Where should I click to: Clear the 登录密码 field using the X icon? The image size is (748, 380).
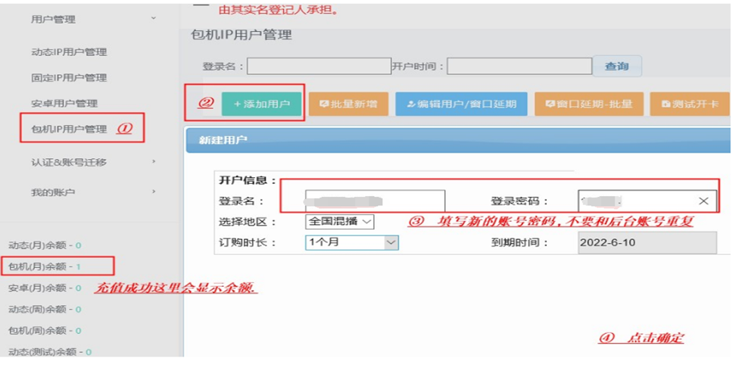(x=703, y=201)
